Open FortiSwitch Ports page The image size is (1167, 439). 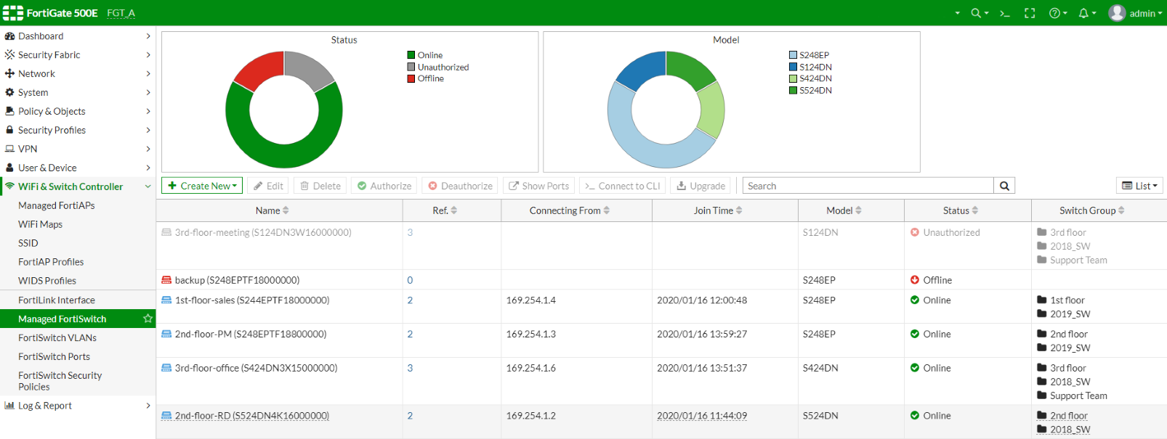click(x=54, y=356)
